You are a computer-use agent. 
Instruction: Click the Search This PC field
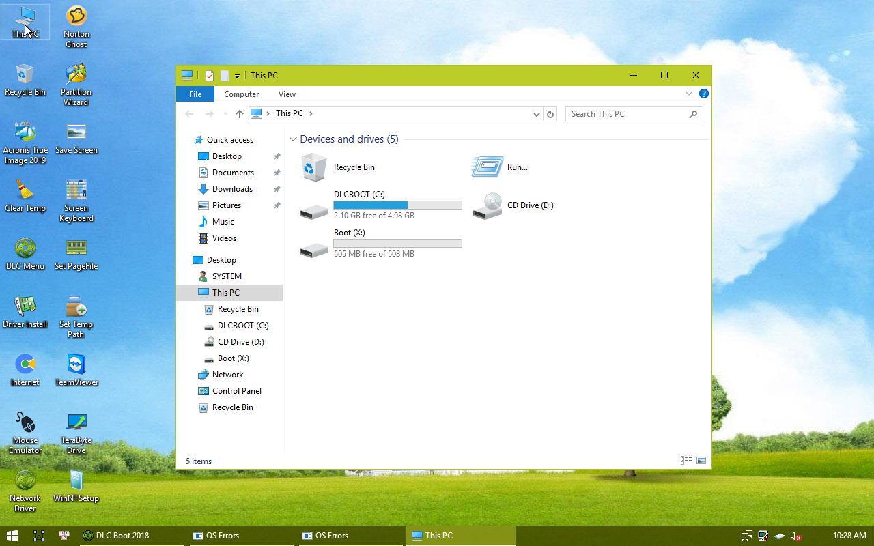[x=634, y=114]
